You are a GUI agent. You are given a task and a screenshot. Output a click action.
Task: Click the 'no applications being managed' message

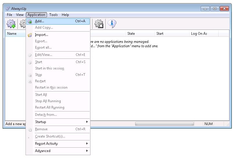(x=120, y=42)
